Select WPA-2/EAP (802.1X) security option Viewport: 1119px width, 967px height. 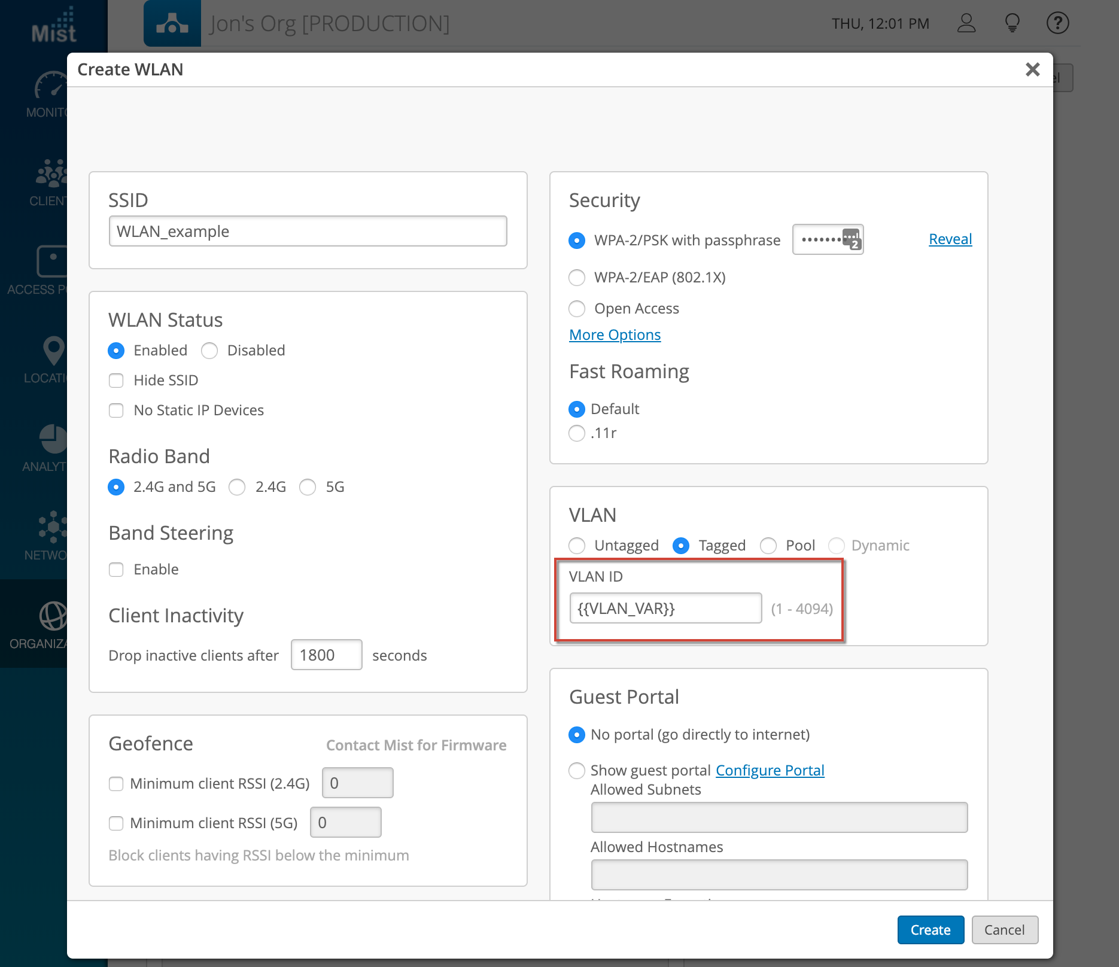(577, 278)
